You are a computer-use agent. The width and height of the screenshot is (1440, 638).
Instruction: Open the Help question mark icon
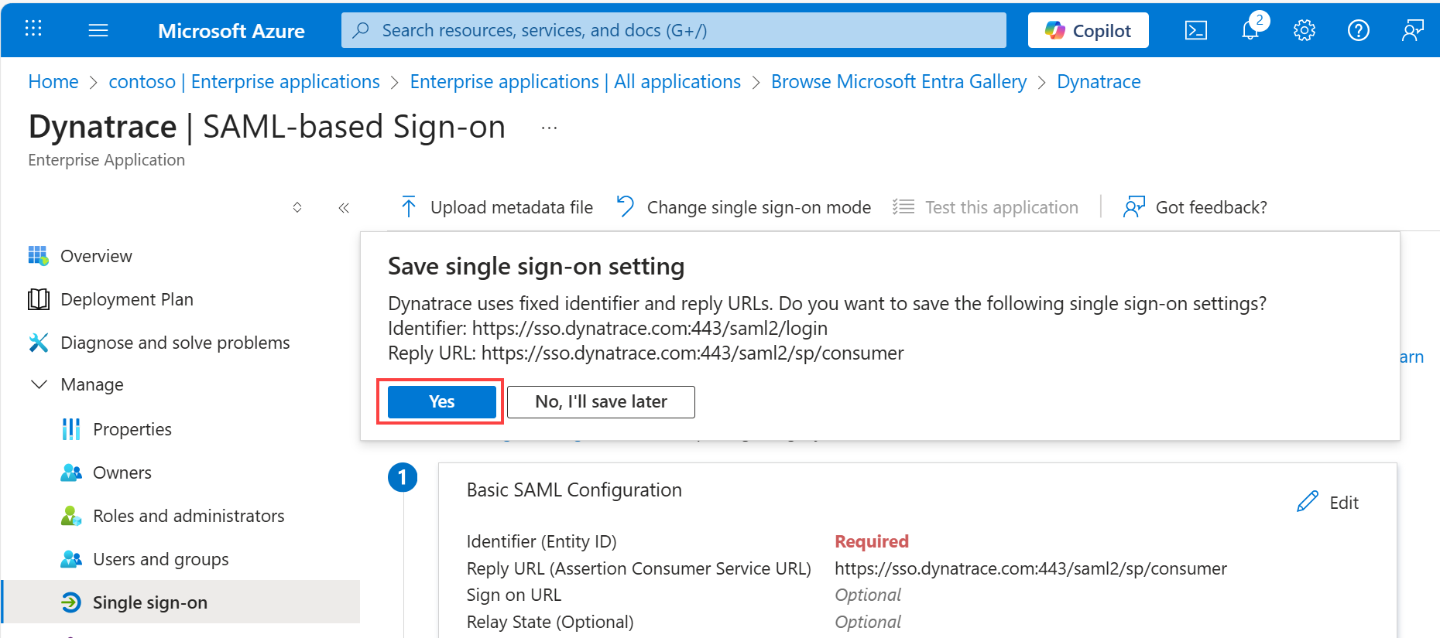coord(1359,30)
